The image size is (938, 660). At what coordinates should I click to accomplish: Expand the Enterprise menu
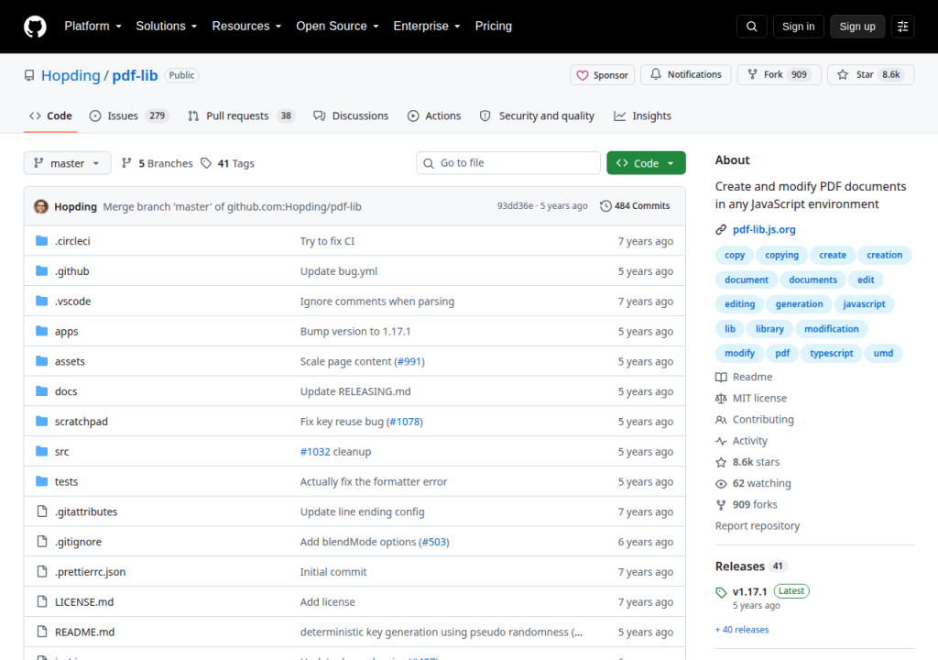[x=427, y=27]
